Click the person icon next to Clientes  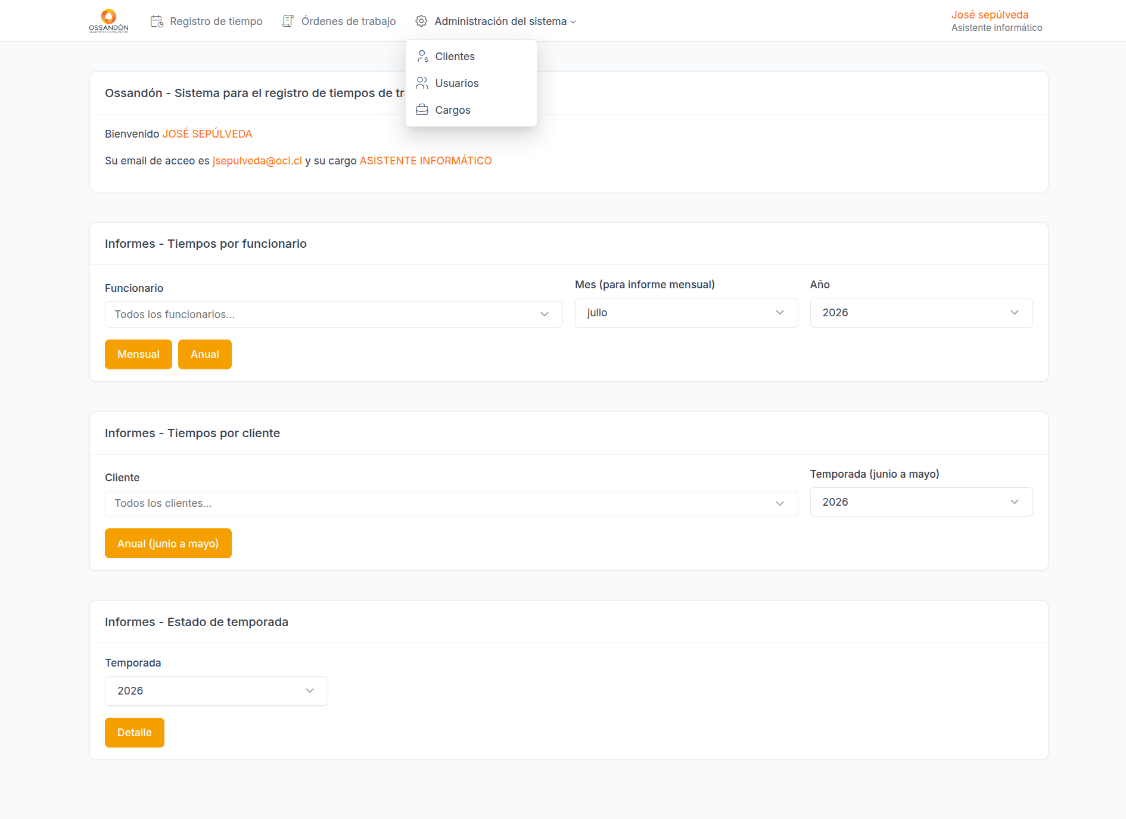[x=422, y=57]
